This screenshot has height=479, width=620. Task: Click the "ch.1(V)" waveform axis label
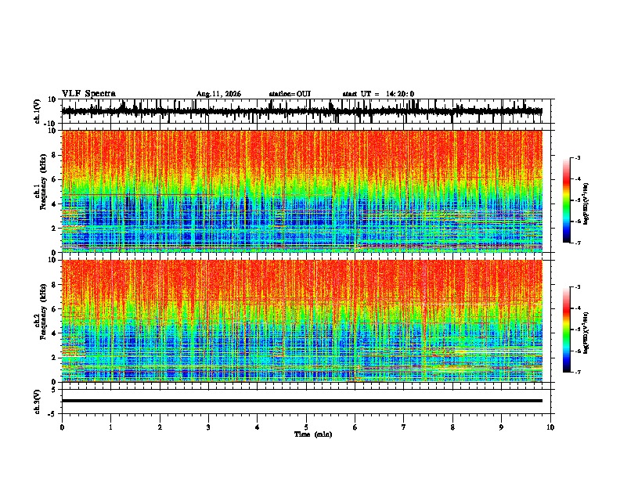38,111
